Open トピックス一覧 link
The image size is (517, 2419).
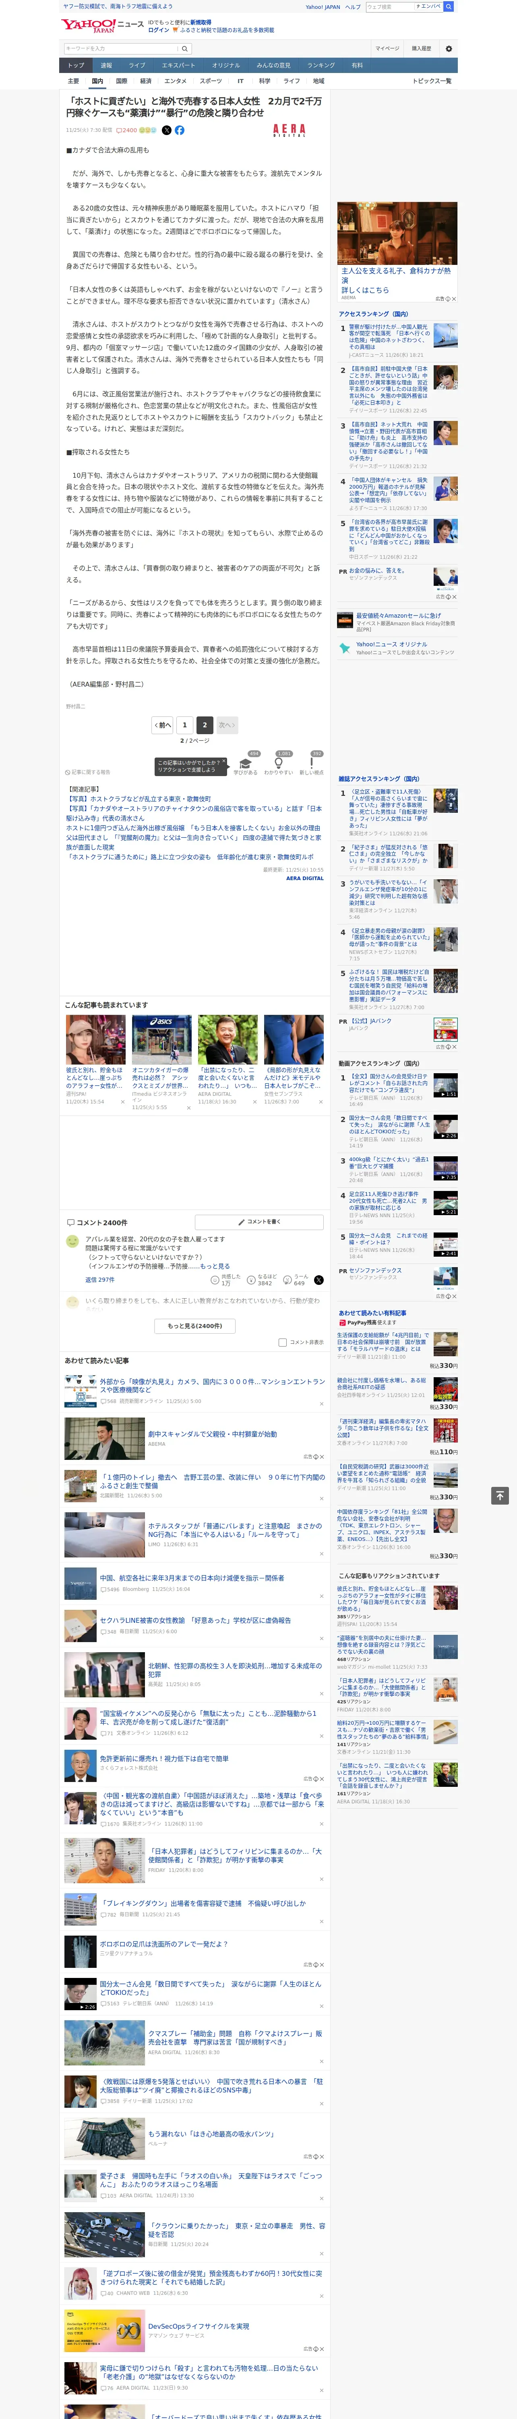pos(432,81)
